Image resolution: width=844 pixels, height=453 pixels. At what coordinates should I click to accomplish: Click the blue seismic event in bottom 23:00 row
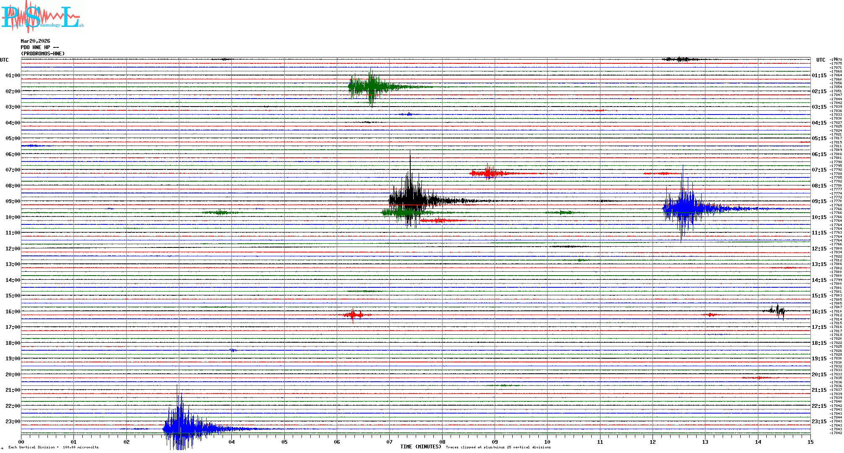[181, 428]
